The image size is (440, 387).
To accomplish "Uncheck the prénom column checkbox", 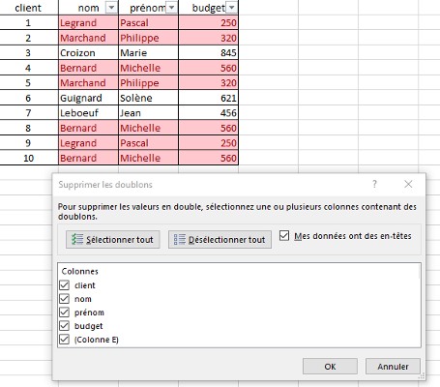I will [64, 313].
